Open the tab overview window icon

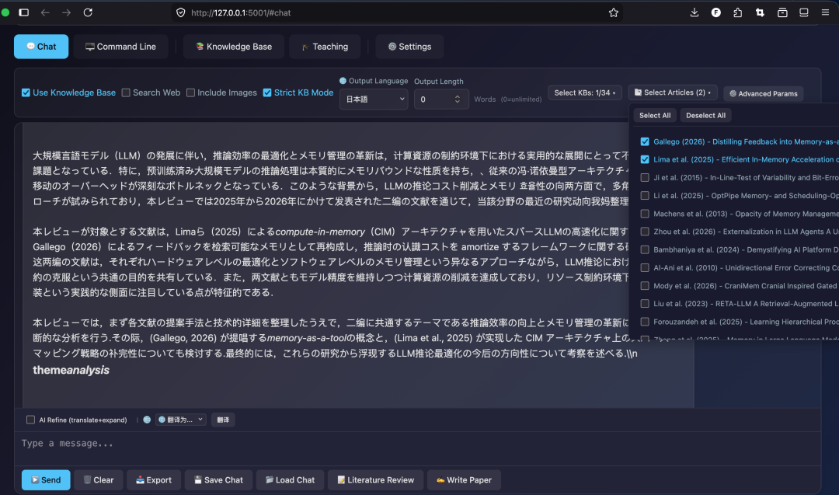coord(804,12)
